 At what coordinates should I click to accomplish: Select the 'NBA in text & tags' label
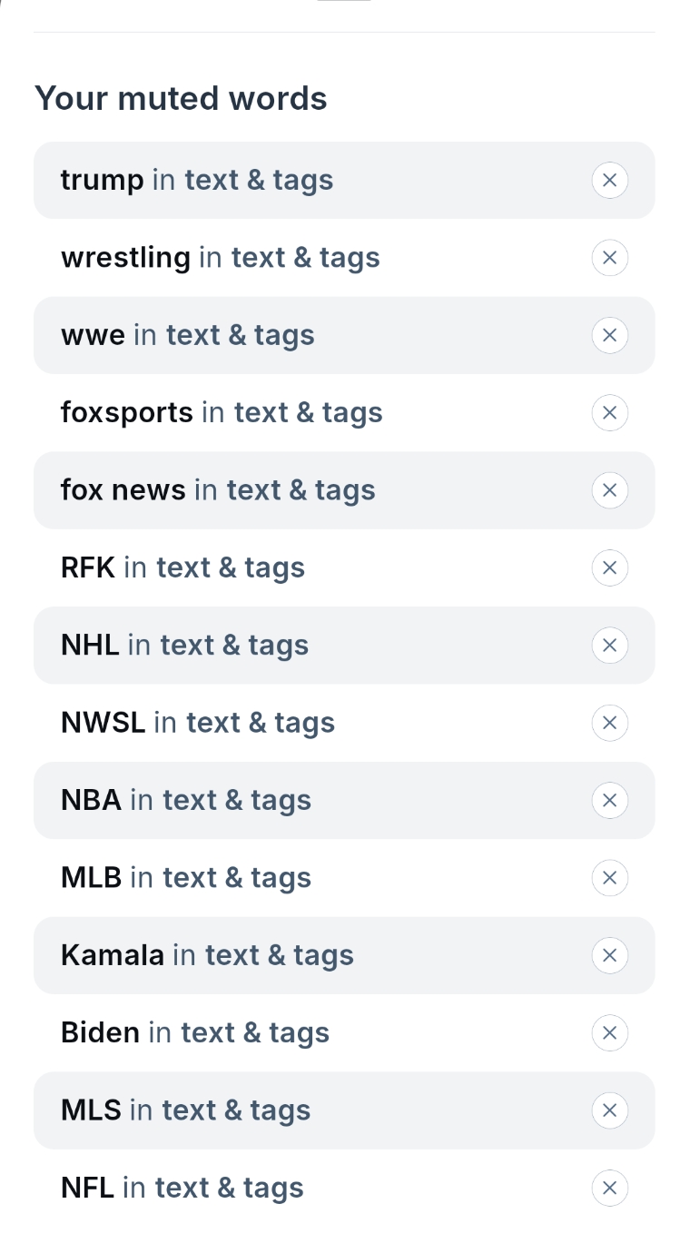[186, 800]
